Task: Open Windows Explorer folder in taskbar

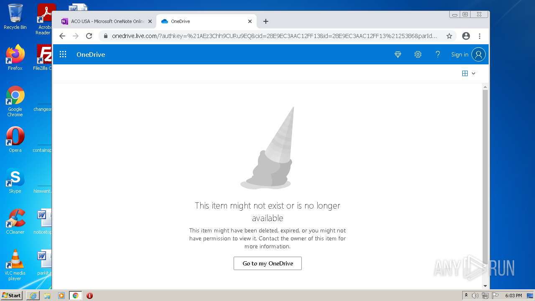Action: [47, 296]
